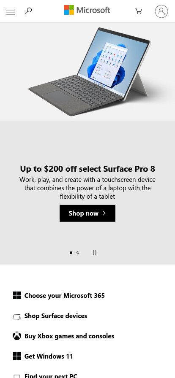This screenshot has width=175, height=378.
Task: Open Shop Surface devices link
Action: [x=56, y=316]
